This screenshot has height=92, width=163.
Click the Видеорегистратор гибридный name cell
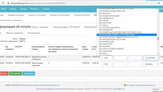coord(39,58)
